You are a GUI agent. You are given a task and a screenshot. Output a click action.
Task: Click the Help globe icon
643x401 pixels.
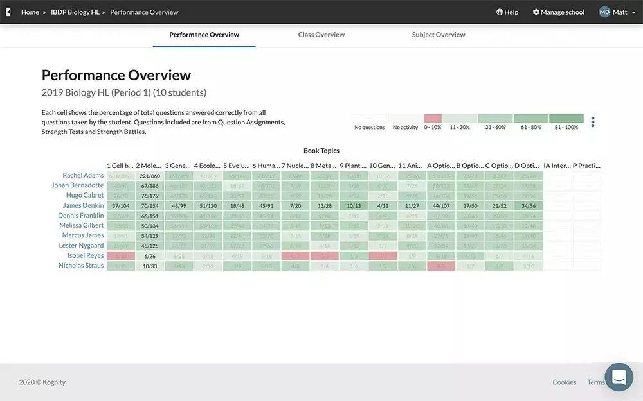click(500, 12)
